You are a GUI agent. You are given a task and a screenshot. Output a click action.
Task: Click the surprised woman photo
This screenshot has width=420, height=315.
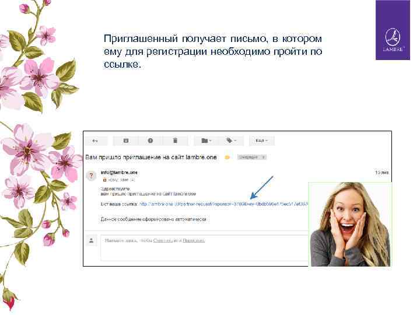coord(350,225)
